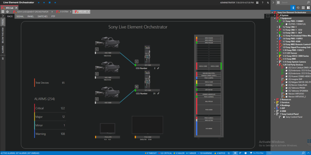Switch to grid view in the side panel

coord(303,8)
